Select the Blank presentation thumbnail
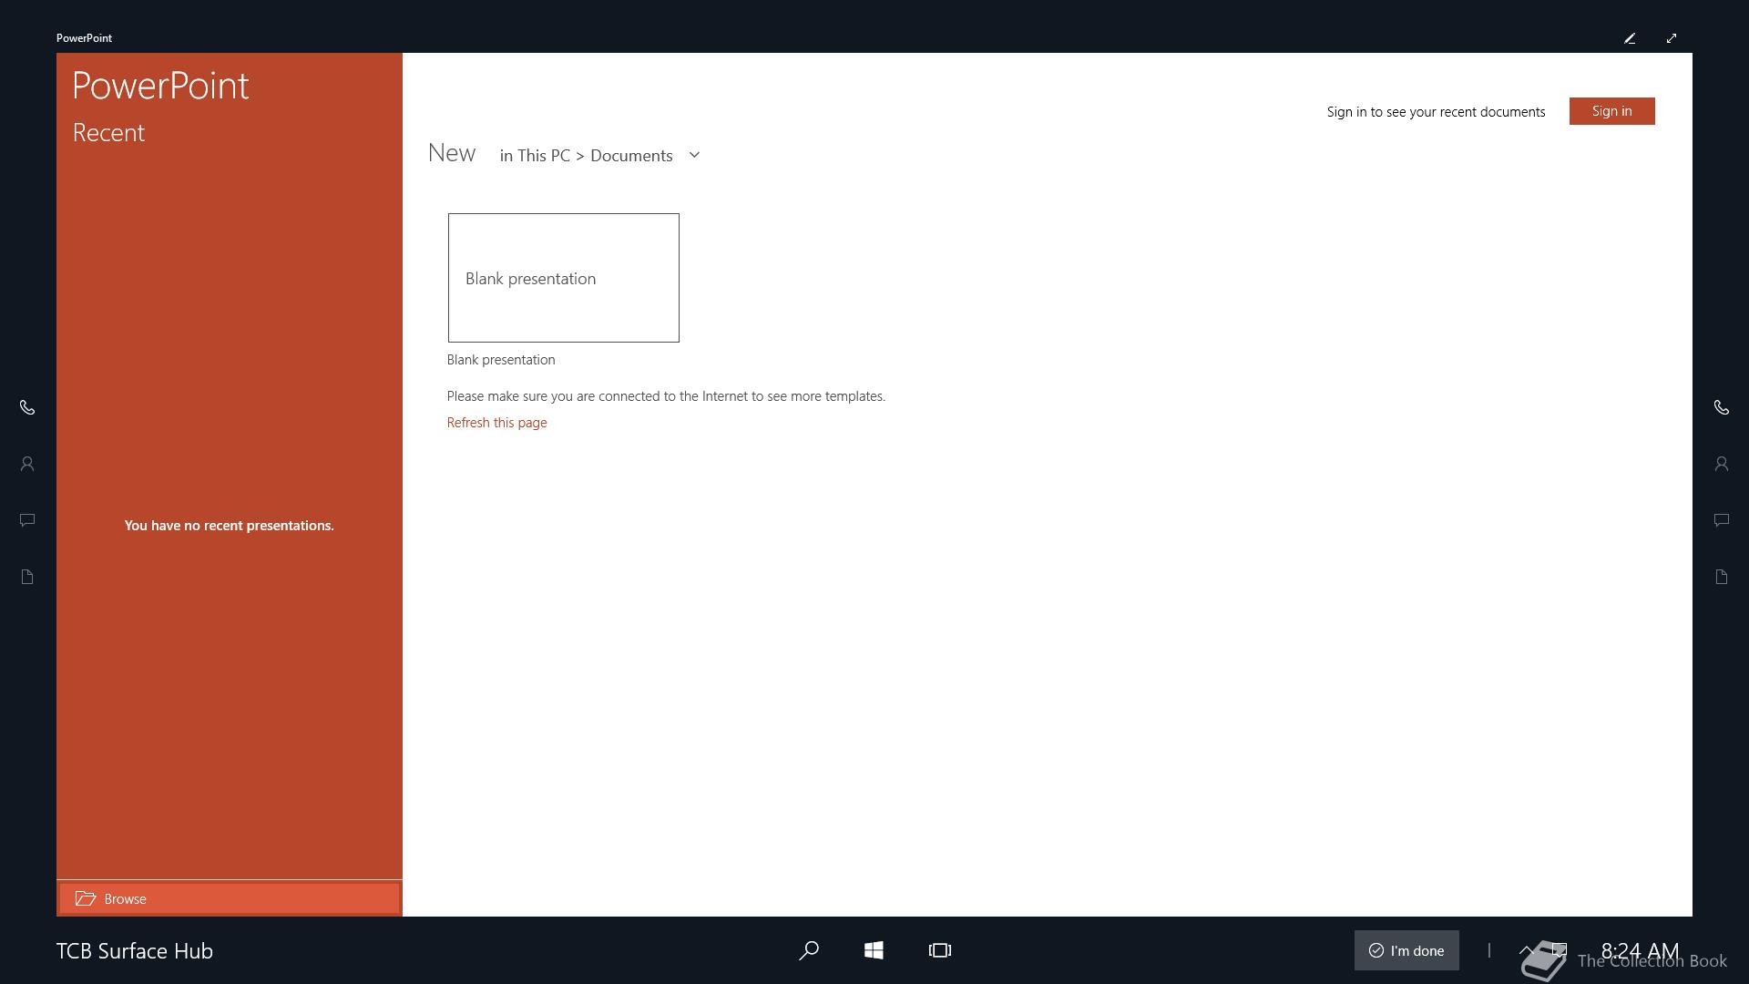The image size is (1749, 984). pyautogui.click(x=563, y=278)
